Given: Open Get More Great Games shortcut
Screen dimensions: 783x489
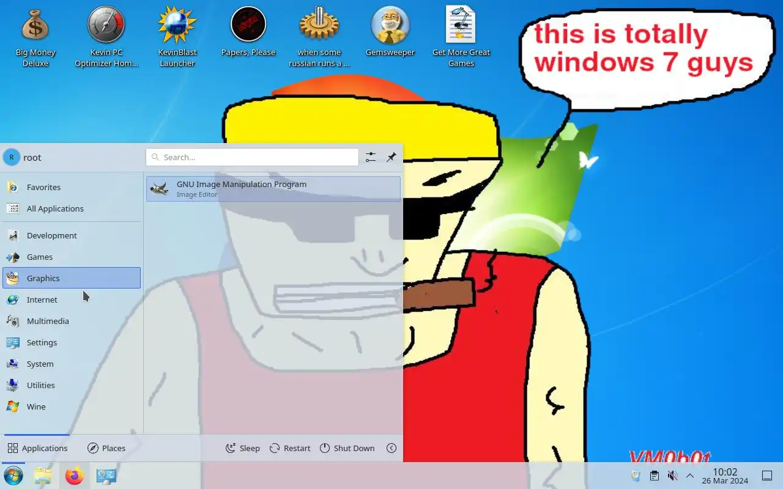Looking at the screenshot, I should (461, 38).
